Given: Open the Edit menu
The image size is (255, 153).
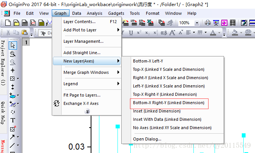Looking at the screenshot, I should point(30,13).
